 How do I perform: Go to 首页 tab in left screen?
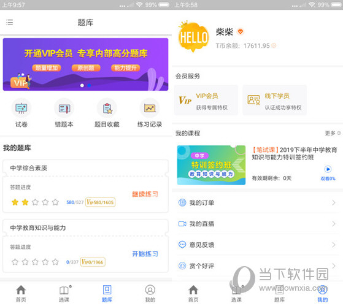(21, 294)
